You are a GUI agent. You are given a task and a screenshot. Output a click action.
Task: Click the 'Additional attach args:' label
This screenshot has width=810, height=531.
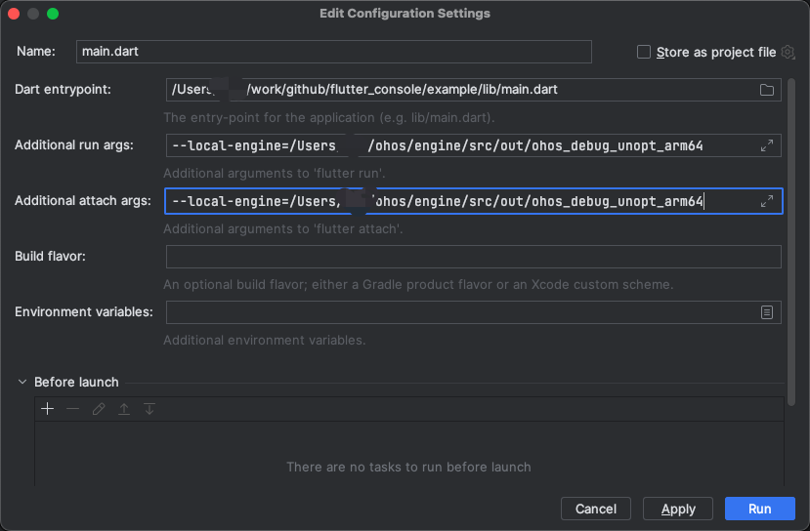coord(83,200)
